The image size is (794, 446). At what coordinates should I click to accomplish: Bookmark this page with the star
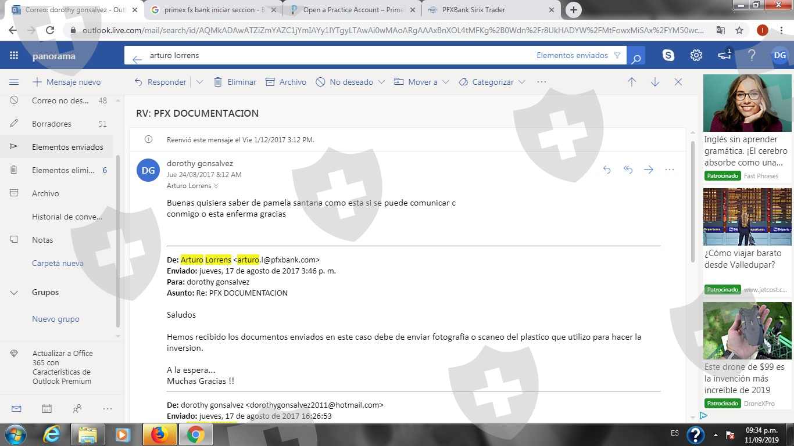point(739,30)
